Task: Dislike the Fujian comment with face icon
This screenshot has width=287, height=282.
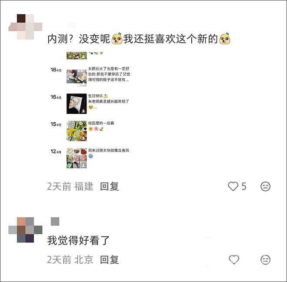Action: click(x=265, y=186)
